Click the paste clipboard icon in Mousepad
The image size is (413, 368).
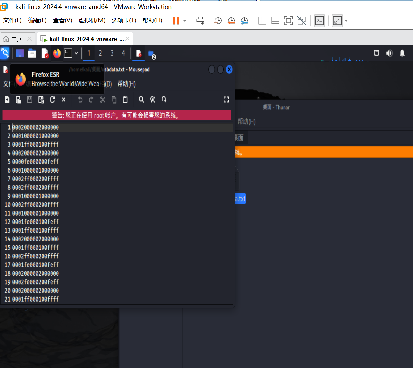[125, 100]
